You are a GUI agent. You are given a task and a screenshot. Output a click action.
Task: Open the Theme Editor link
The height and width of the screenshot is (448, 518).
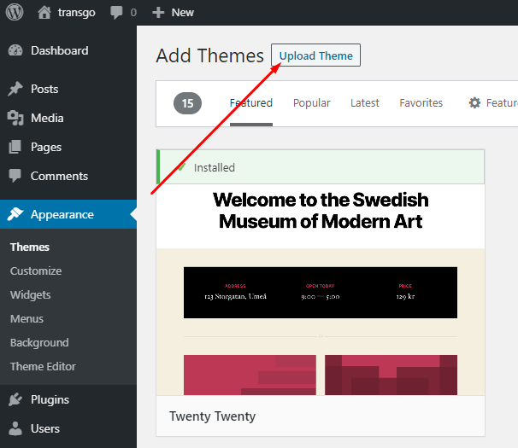click(x=43, y=366)
